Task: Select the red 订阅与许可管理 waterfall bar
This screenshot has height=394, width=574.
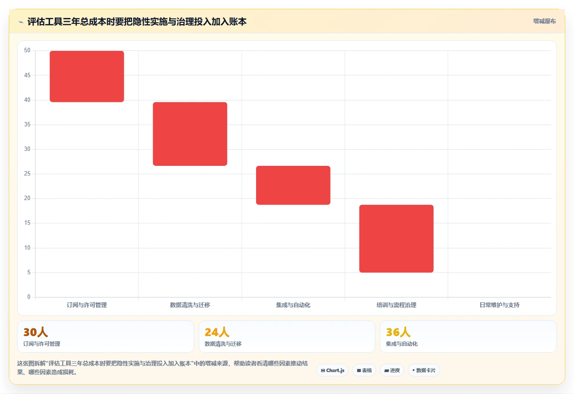Action: pyautogui.click(x=87, y=76)
